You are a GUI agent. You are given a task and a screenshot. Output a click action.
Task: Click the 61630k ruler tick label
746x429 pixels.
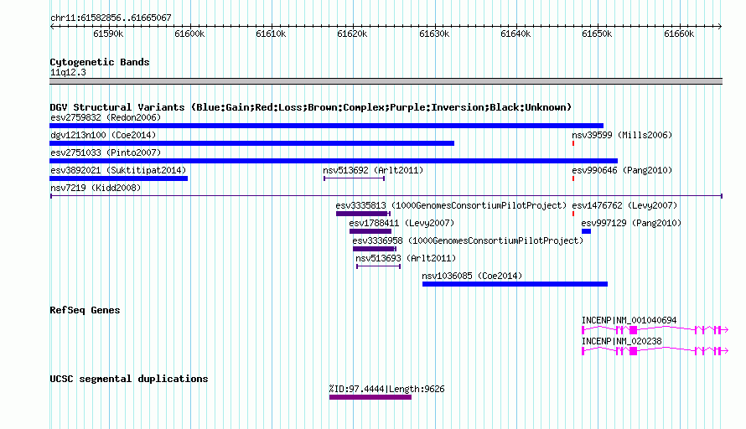[x=434, y=34]
